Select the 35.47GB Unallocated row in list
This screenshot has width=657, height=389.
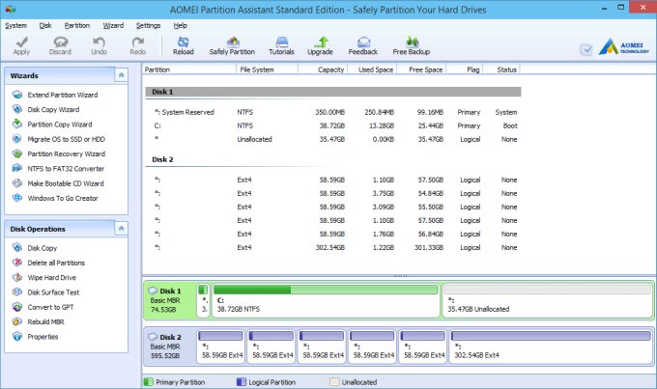(x=333, y=139)
